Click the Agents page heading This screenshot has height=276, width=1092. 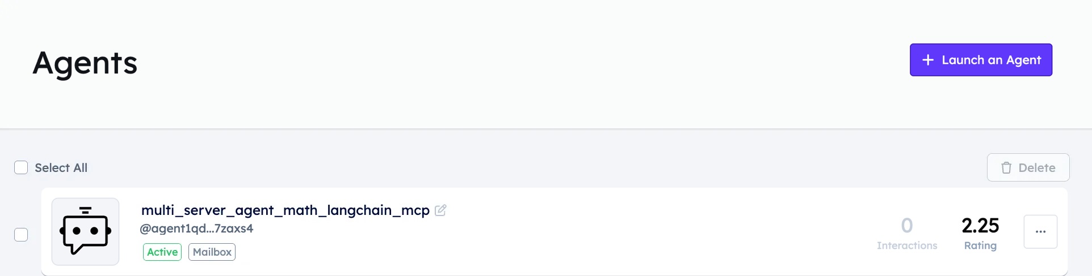click(x=85, y=63)
